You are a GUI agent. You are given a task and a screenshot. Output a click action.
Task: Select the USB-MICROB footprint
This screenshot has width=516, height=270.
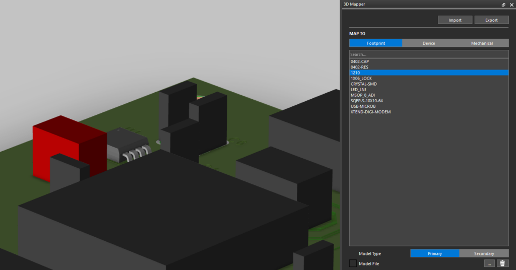[x=429, y=106]
